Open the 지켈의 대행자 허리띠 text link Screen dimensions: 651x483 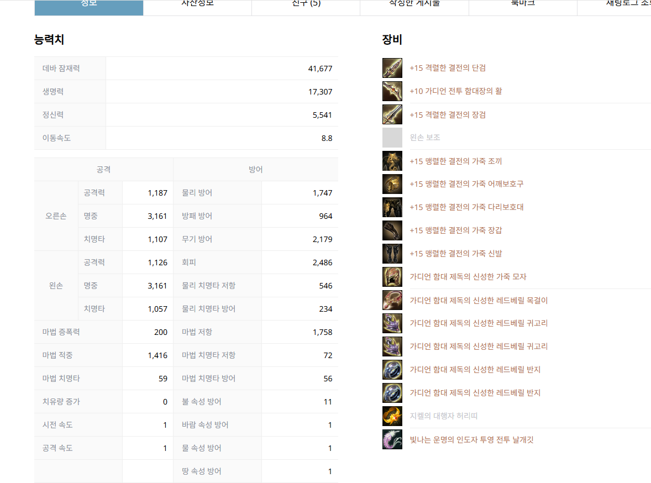[444, 416]
